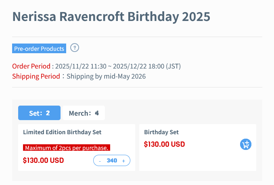This screenshot has height=185, width=274.
Task: Select the quantity field showing 340
Action: click(112, 160)
